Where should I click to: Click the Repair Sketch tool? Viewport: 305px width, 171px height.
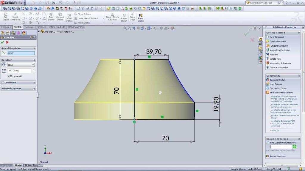124,18
